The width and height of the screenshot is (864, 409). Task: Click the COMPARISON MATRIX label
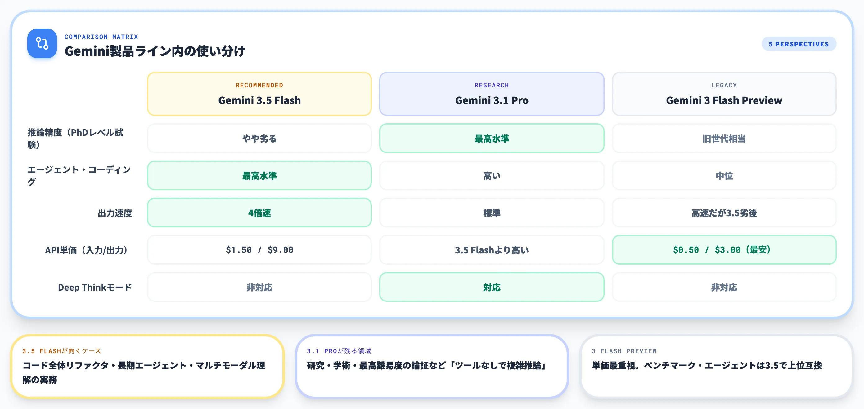click(101, 37)
